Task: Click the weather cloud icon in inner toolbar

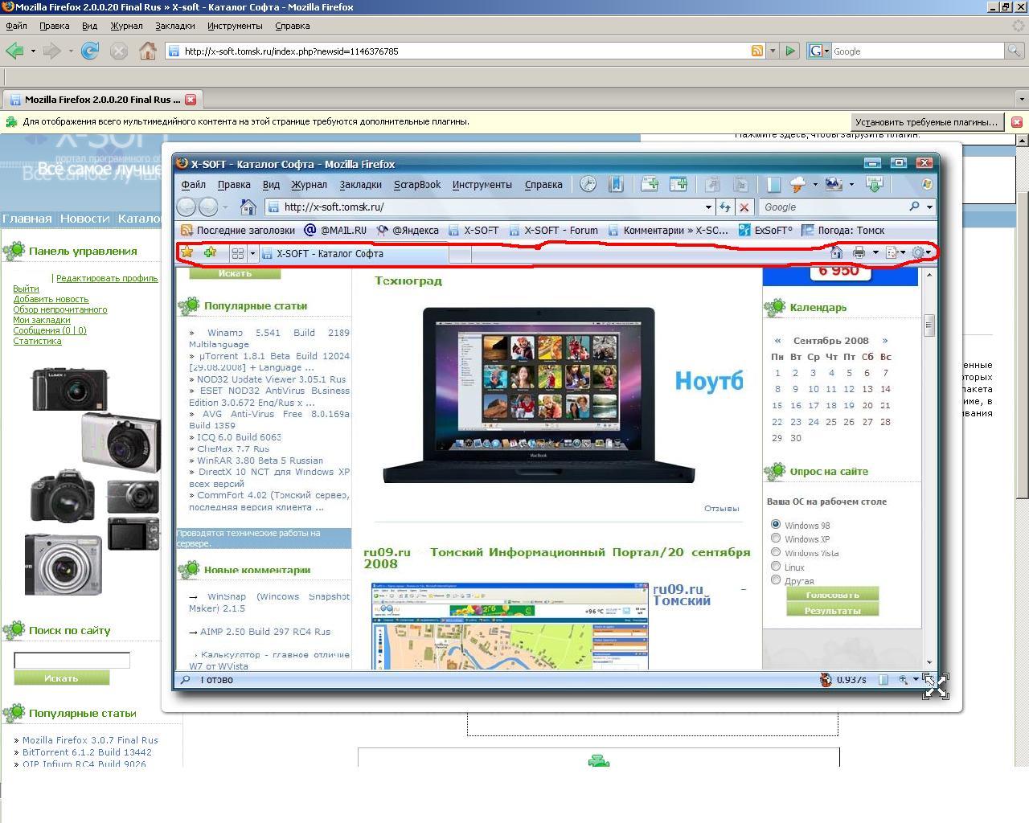Action: click(797, 184)
